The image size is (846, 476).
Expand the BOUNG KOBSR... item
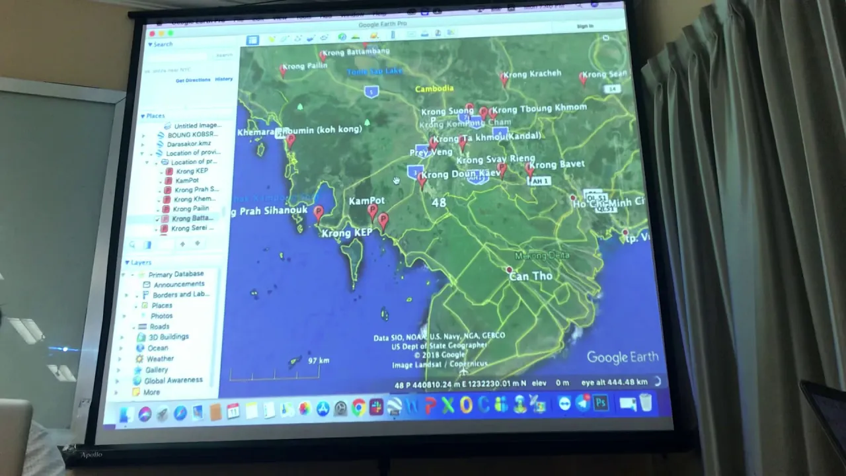pos(143,136)
